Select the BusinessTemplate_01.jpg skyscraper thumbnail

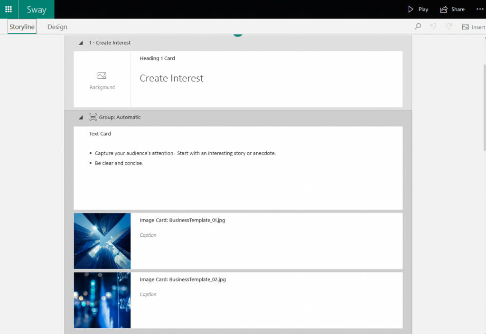pyautogui.click(x=103, y=241)
